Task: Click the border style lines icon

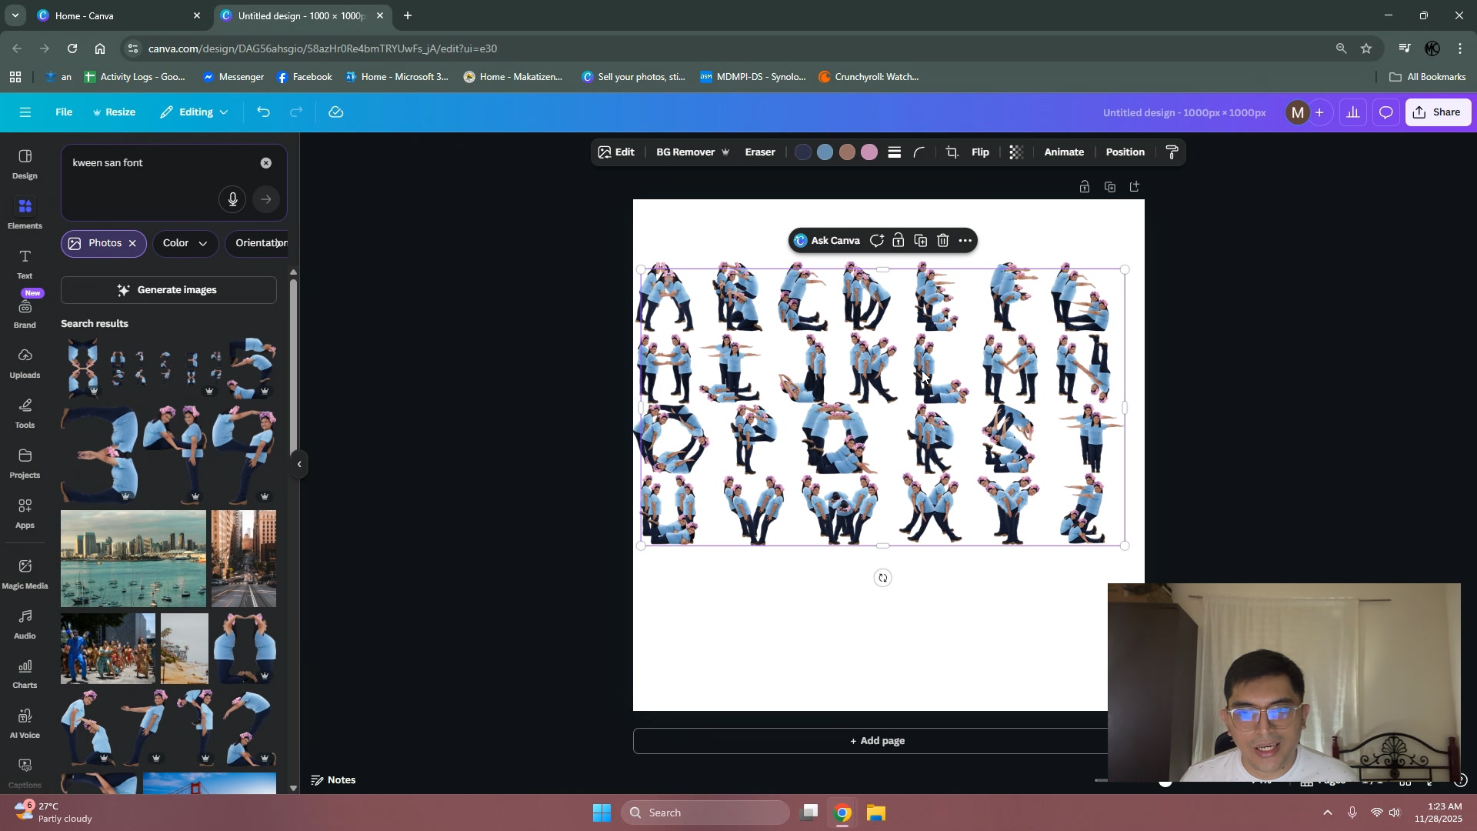Action: click(x=894, y=152)
